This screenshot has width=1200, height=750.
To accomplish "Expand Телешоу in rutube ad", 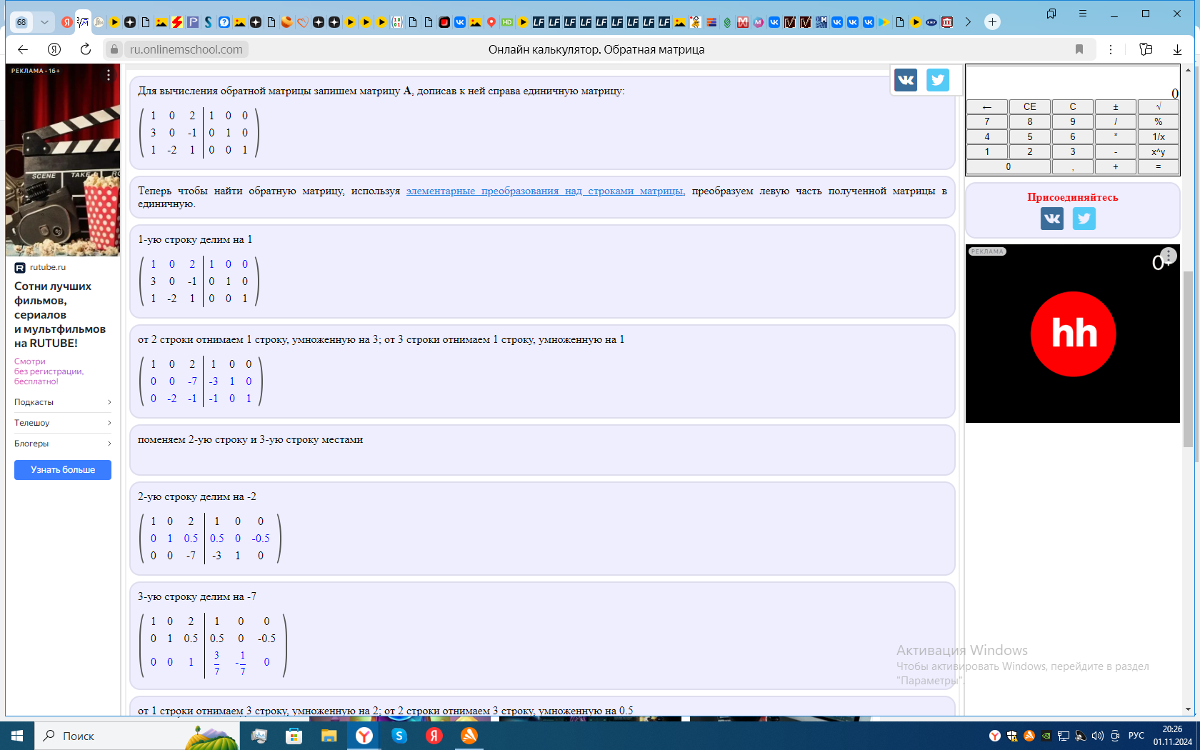I will tap(63, 423).
